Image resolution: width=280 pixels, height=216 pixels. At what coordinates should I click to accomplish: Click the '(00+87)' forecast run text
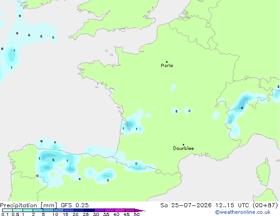[265, 205]
